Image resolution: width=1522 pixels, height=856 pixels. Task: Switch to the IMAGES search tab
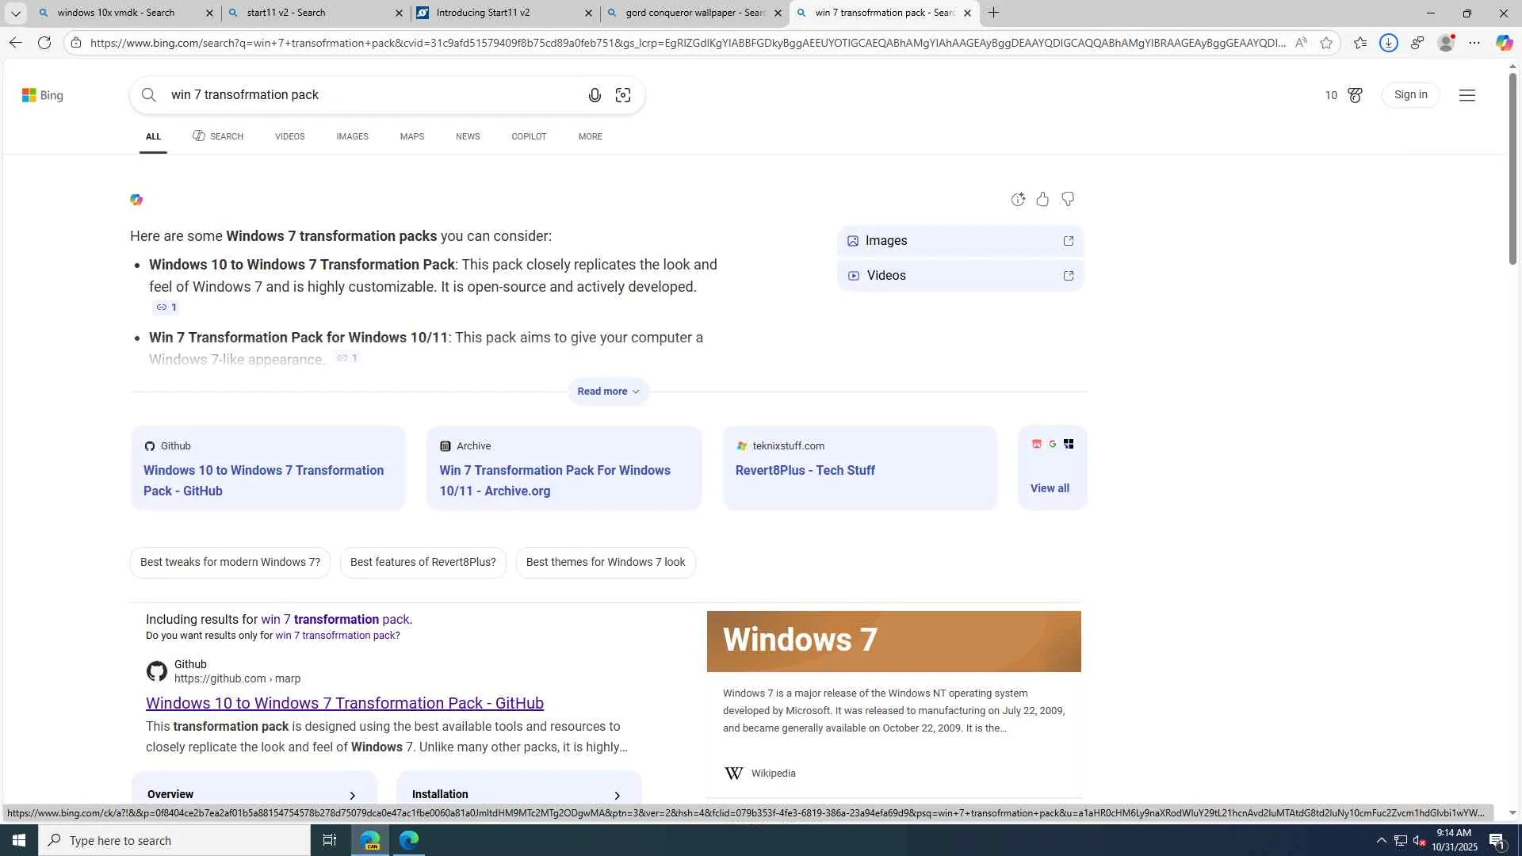(x=352, y=136)
